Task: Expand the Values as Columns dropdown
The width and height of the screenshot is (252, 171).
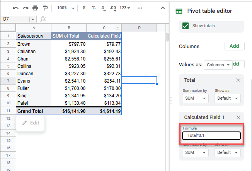Action: point(218,65)
